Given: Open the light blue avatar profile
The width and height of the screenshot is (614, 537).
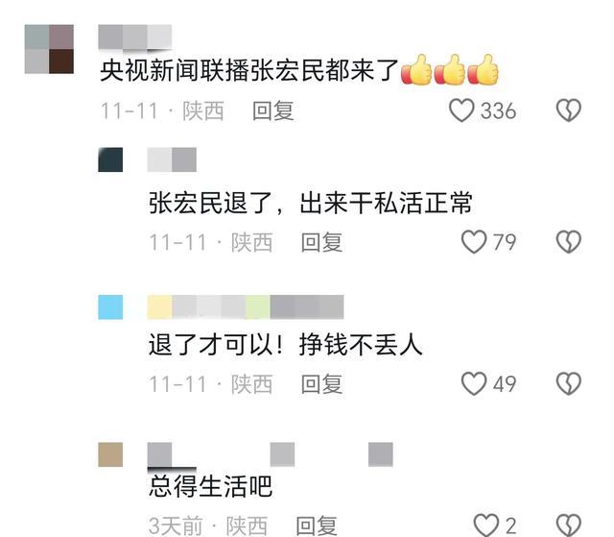Looking at the screenshot, I should pyautogui.click(x=110, y=306).
